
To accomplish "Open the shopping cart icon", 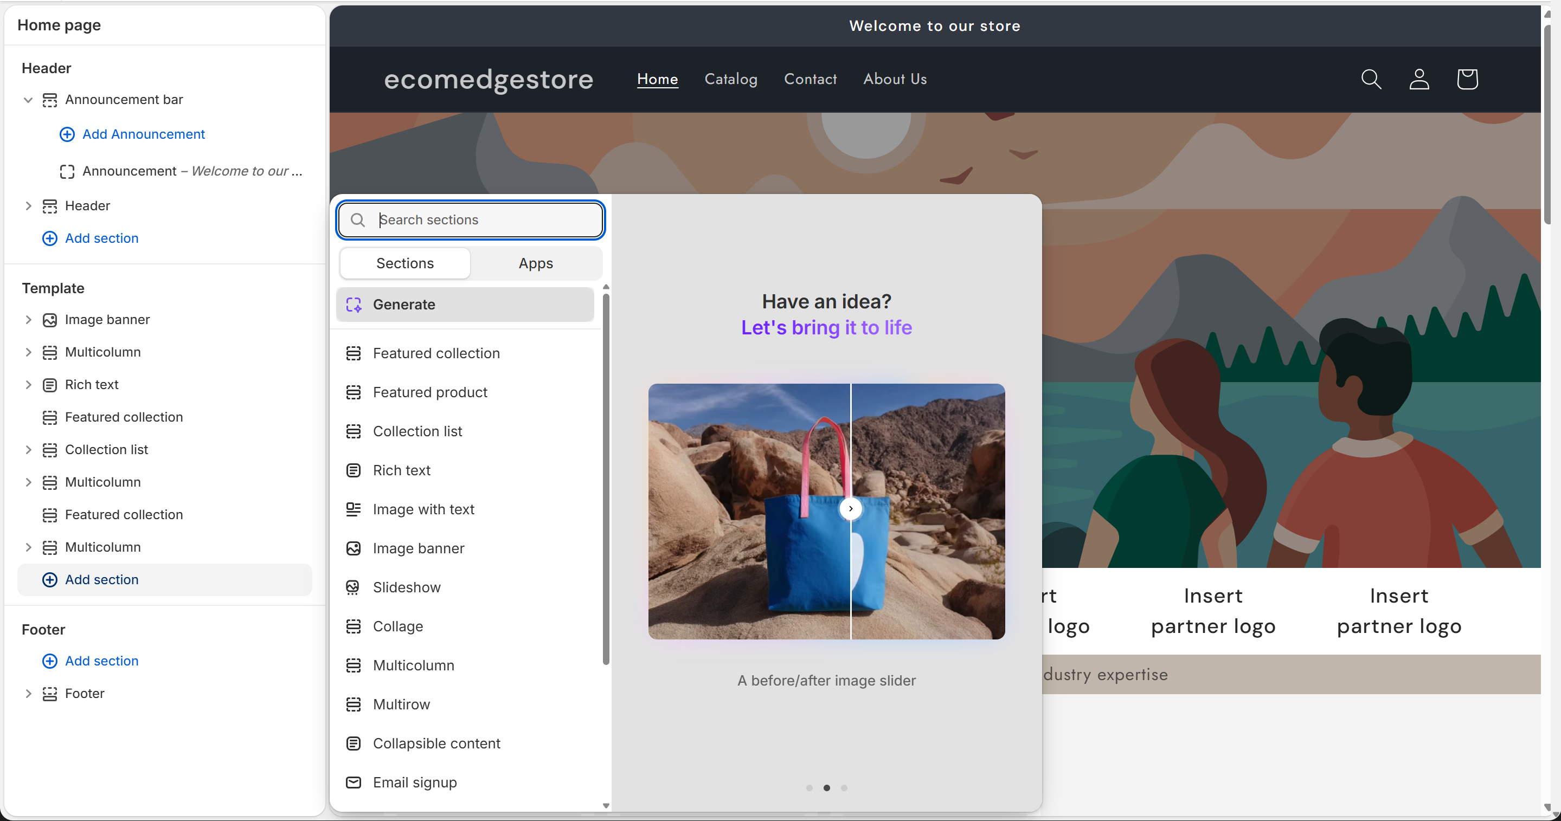I will coord(1467,79).
